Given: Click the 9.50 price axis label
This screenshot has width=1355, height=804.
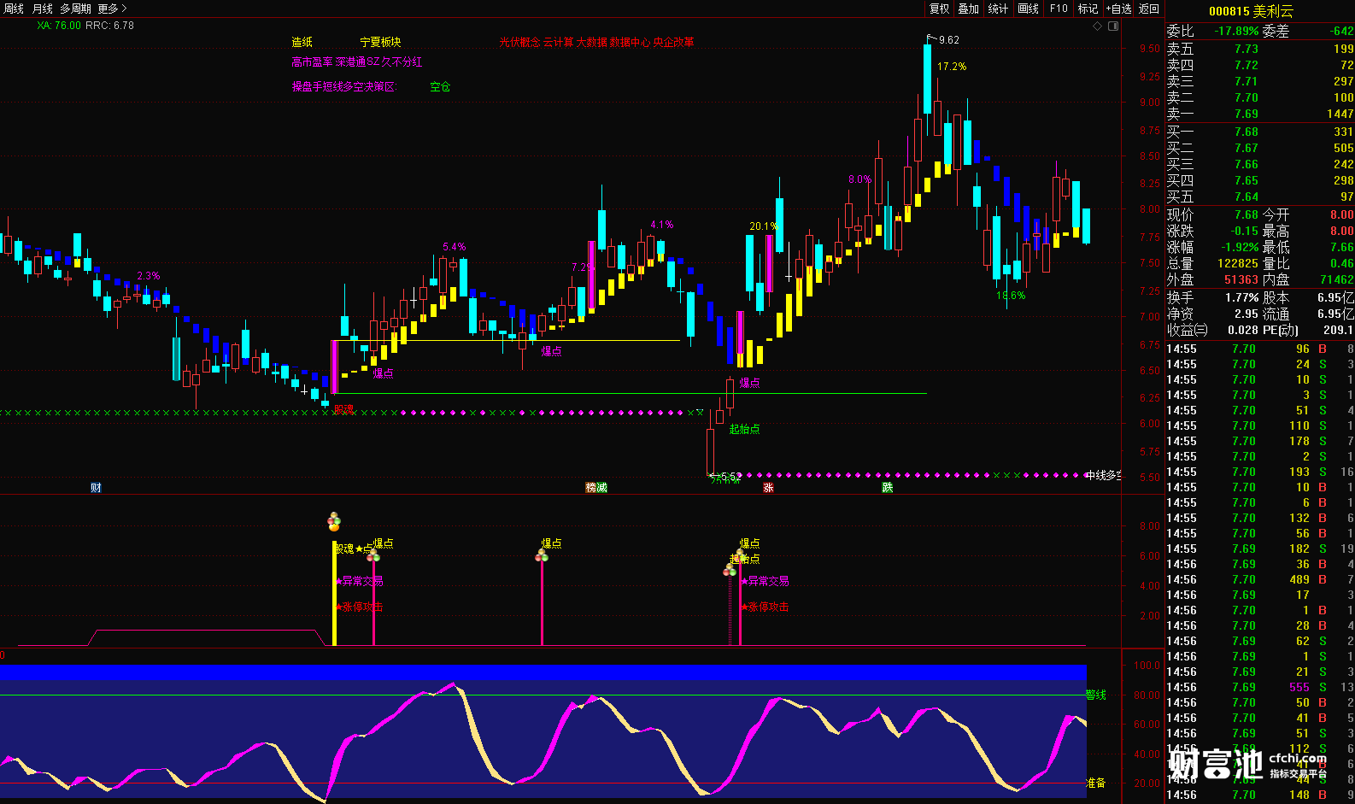Looking at the screenshot, I should [1150, 50].
